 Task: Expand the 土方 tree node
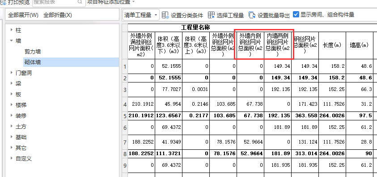pyautogui.click(x=11, y=126)
